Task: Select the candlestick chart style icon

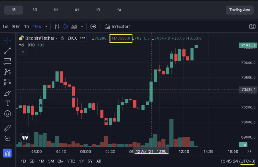Action: [x=66, y=26]
